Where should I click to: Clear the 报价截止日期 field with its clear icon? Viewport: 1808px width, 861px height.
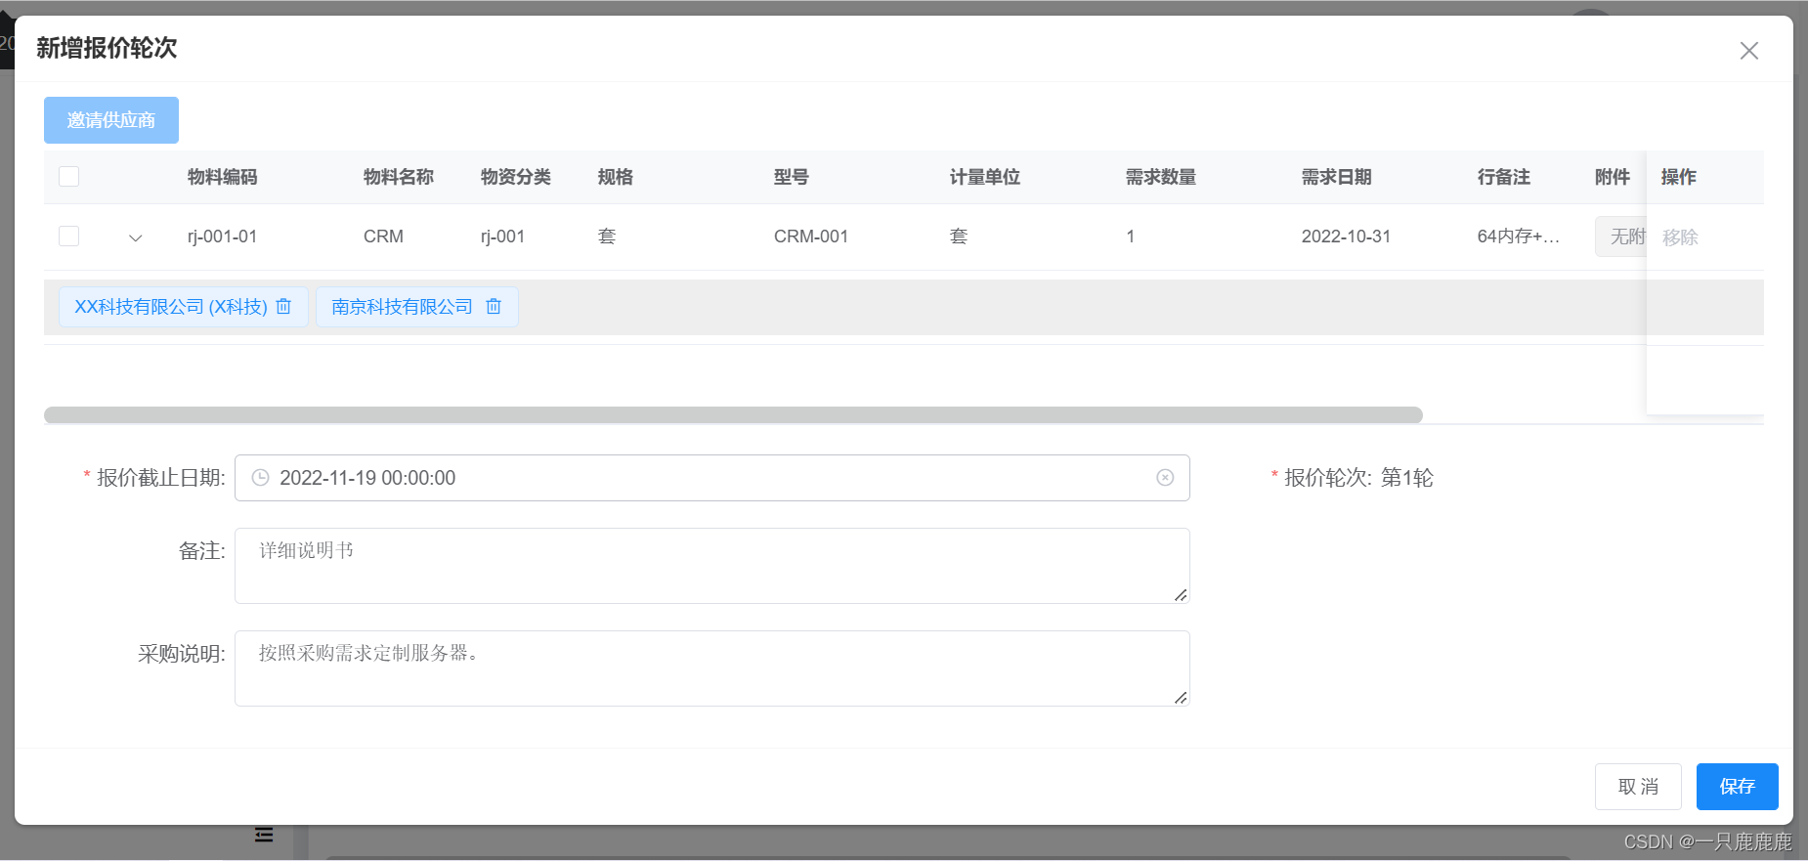tap(1165, 478)
